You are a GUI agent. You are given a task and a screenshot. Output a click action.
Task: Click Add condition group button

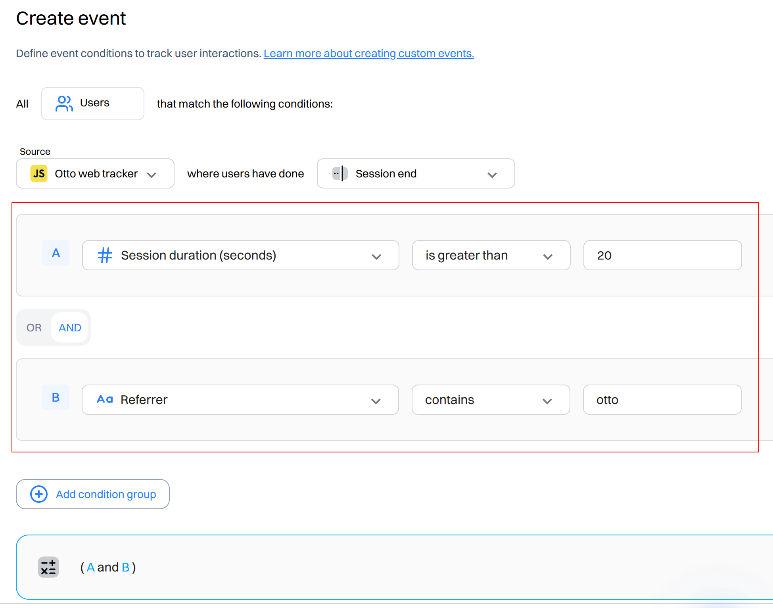click(x=93, y=494)
